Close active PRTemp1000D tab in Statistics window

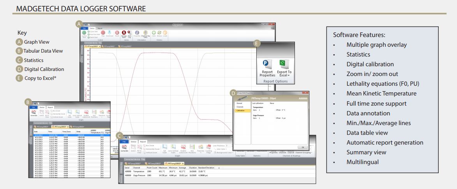pyautogui.click(x=183, y=163)
